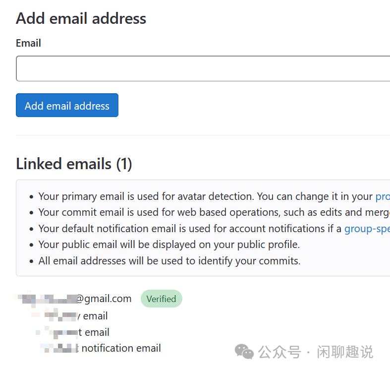Click the bullet beside the public email note

coord(32,245)
